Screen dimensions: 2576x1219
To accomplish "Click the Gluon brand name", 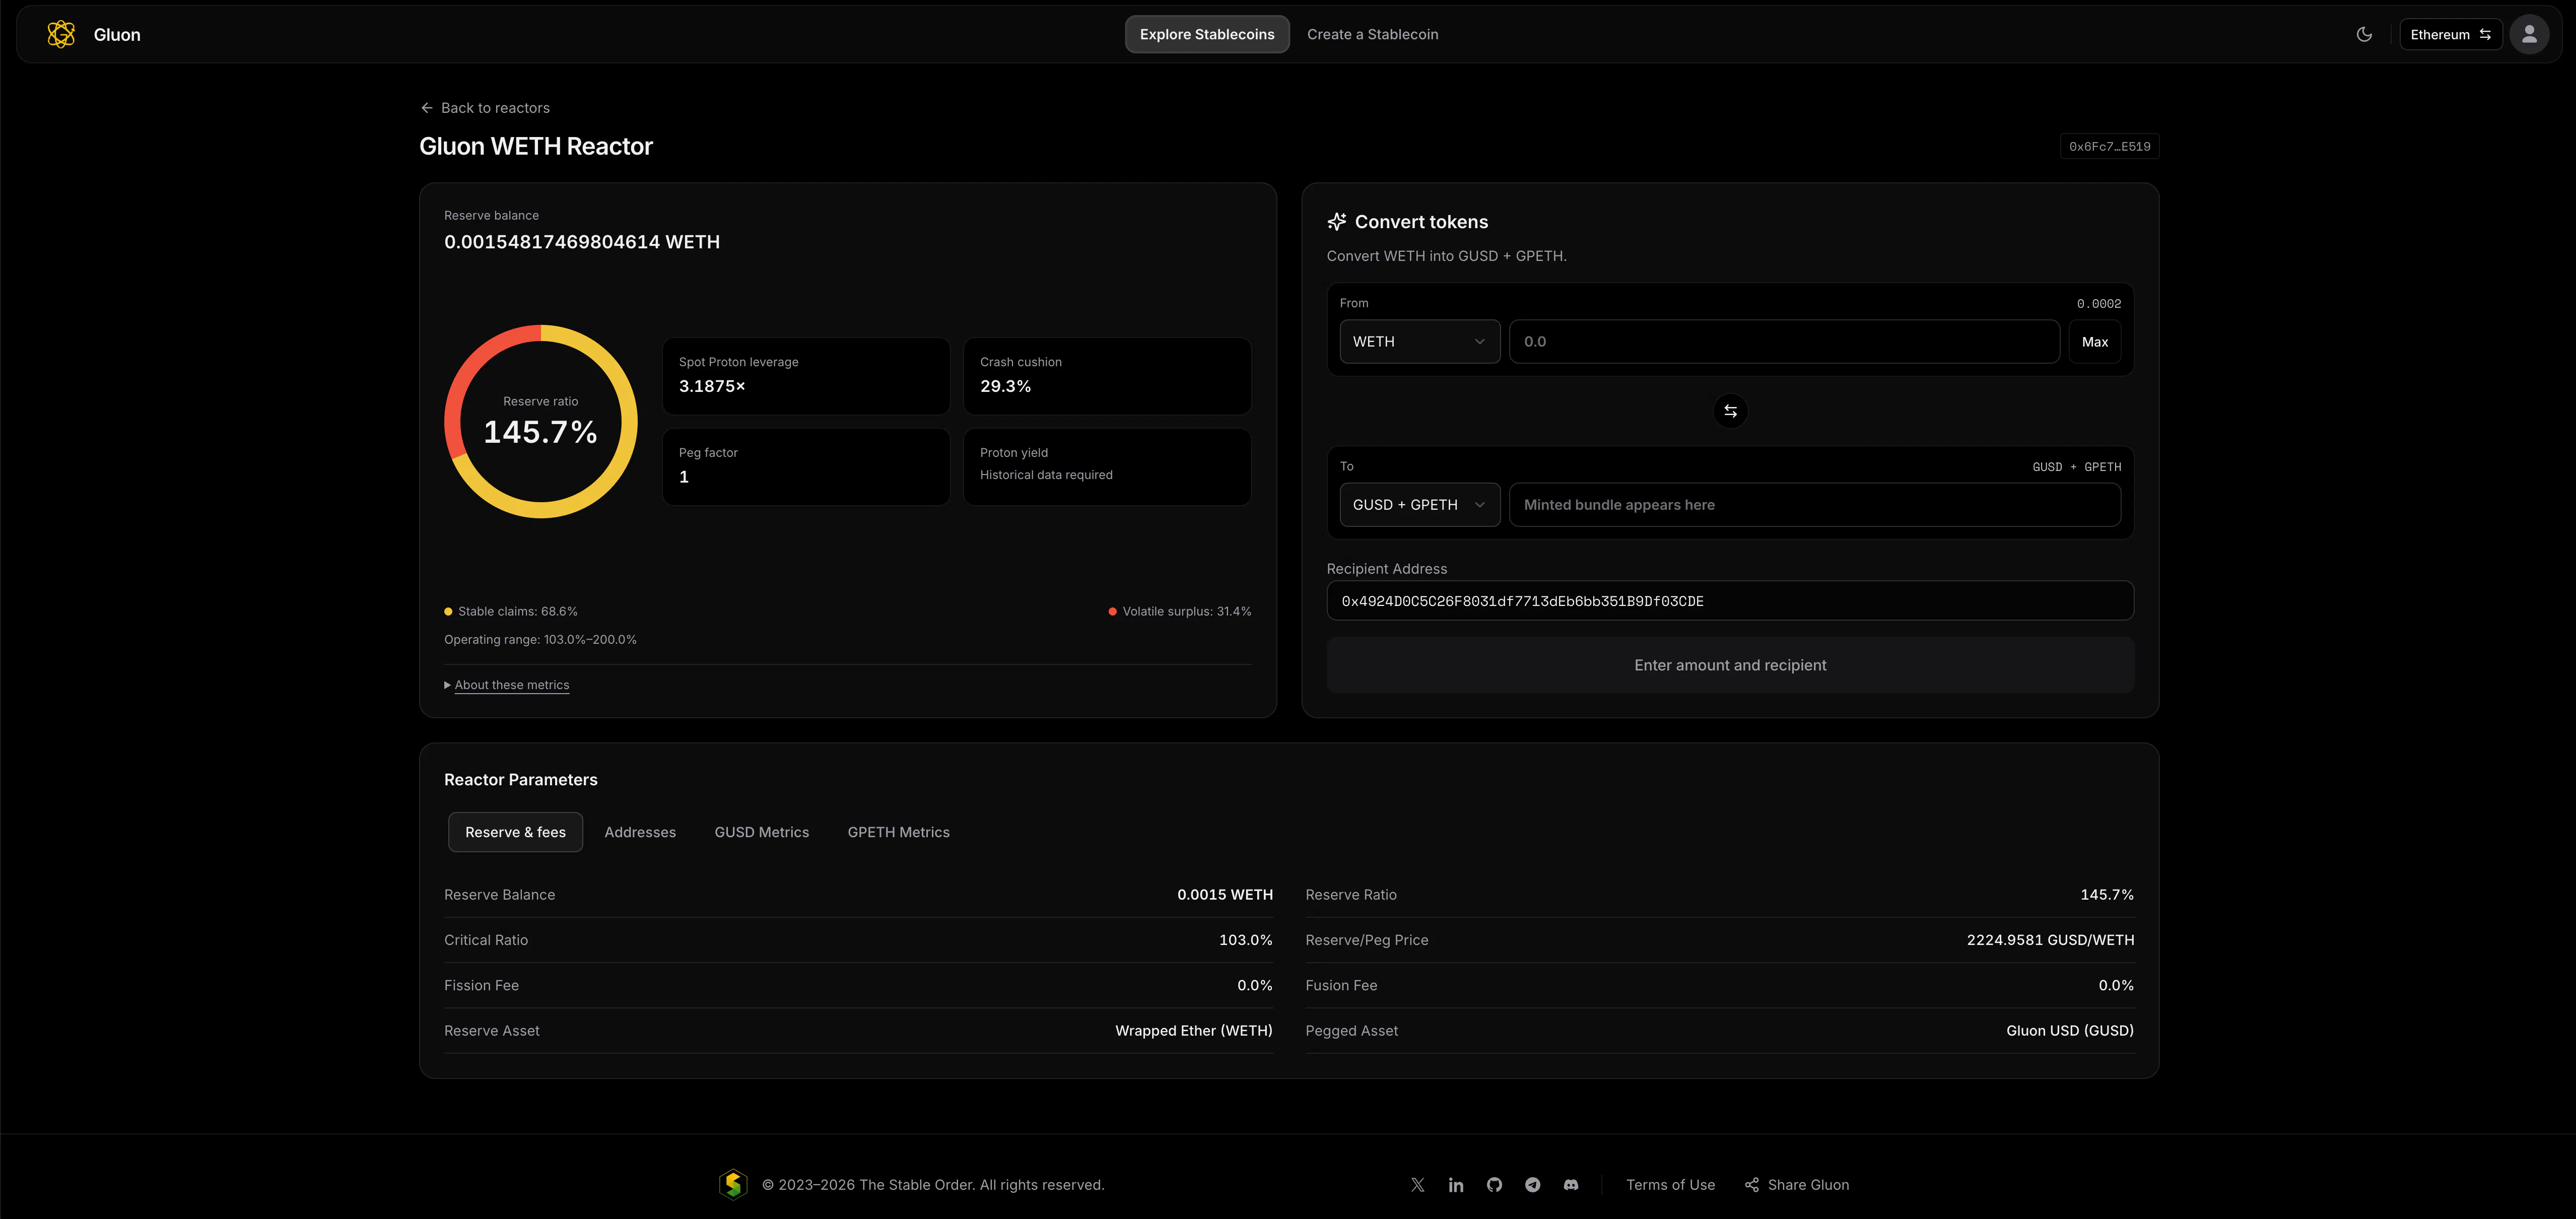I will (117, 34).
